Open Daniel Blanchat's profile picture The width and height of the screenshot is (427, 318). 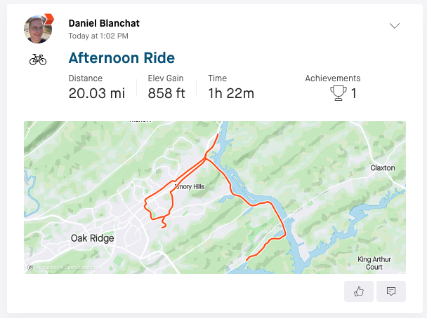point(37,29)
